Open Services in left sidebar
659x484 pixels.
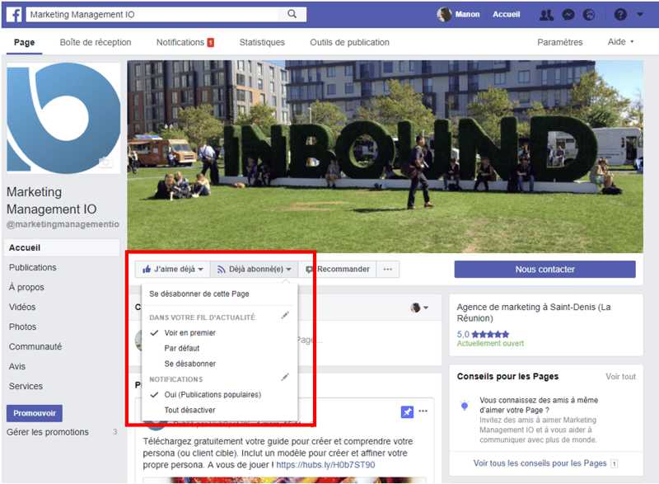click(x=26, y=386)
